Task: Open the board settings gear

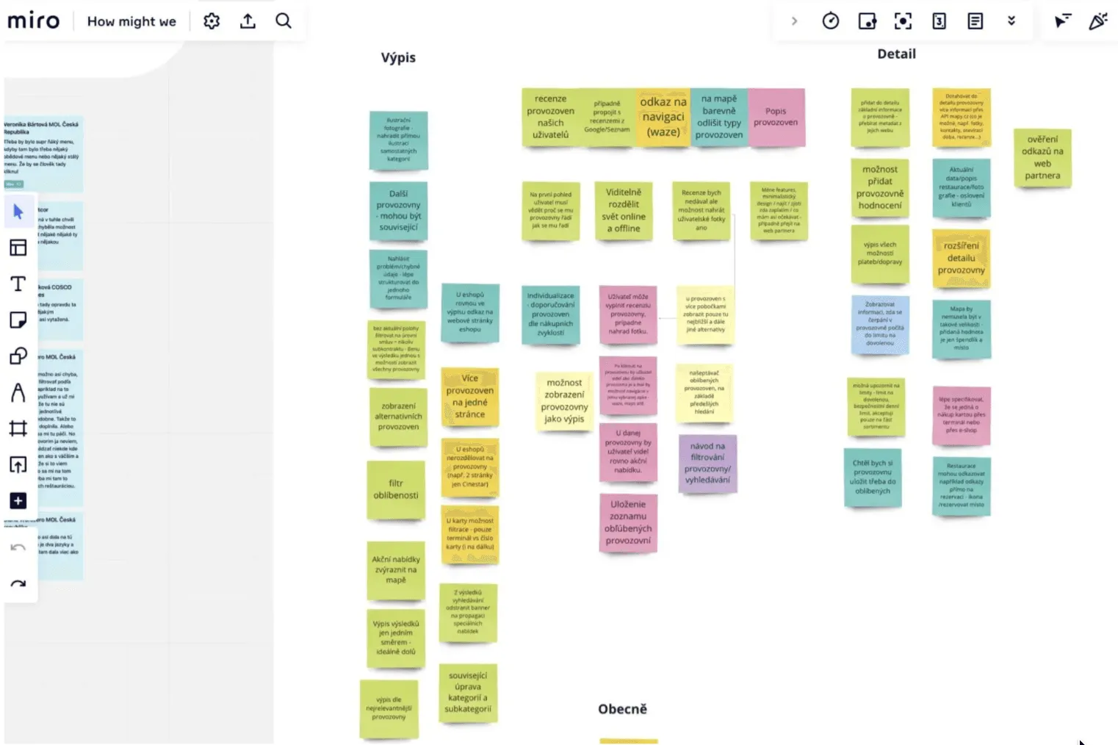Action: [212, 21]
